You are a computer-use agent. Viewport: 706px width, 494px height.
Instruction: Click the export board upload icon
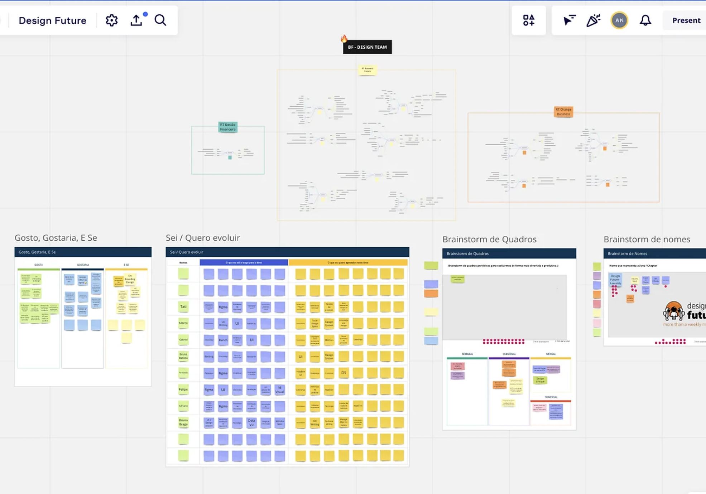136,20
